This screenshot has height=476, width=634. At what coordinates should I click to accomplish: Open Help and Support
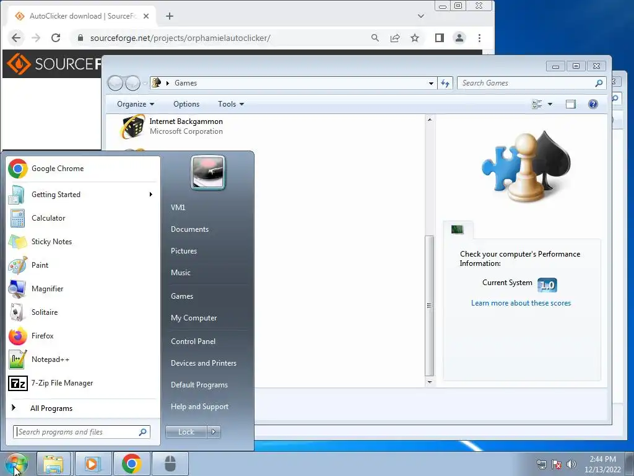pyautogui.click(x=199, y=407)
